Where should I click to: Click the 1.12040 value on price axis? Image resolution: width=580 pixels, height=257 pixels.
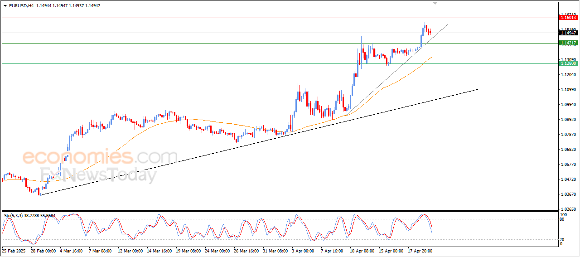click(568, 75)
